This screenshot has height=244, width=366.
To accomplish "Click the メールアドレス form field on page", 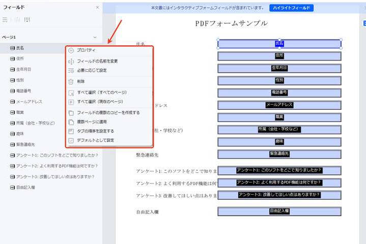I will click(x=279, y=105).
